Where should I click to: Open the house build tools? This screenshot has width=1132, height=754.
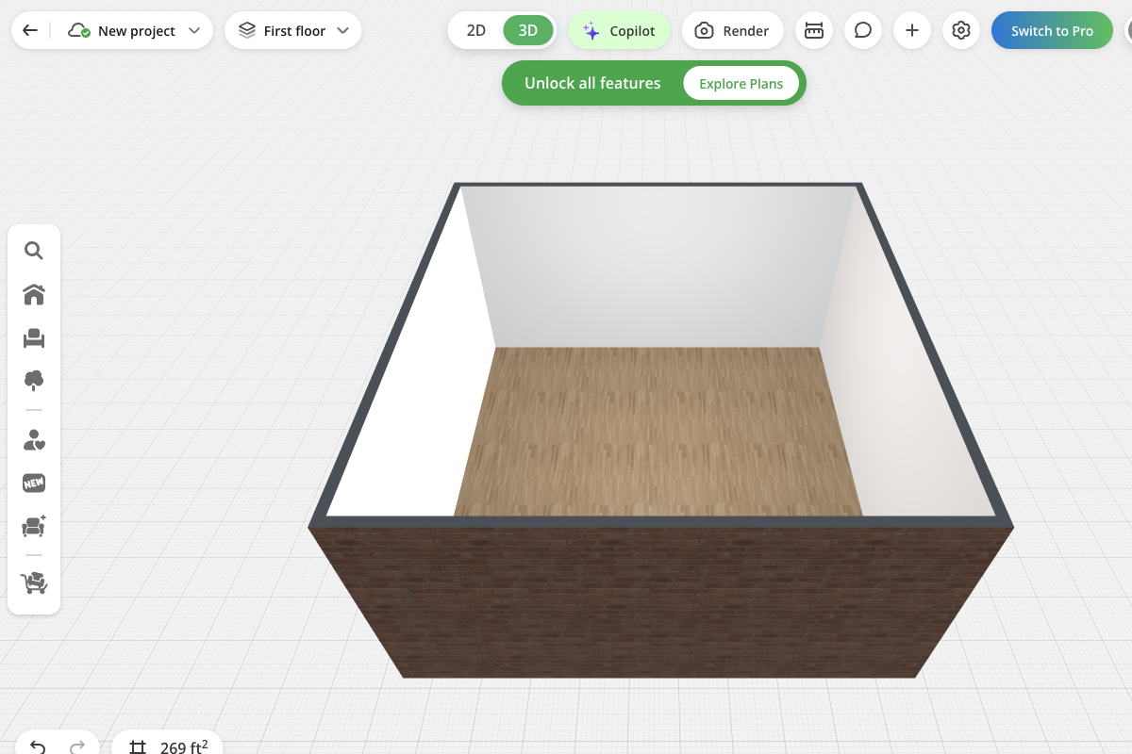34,294
